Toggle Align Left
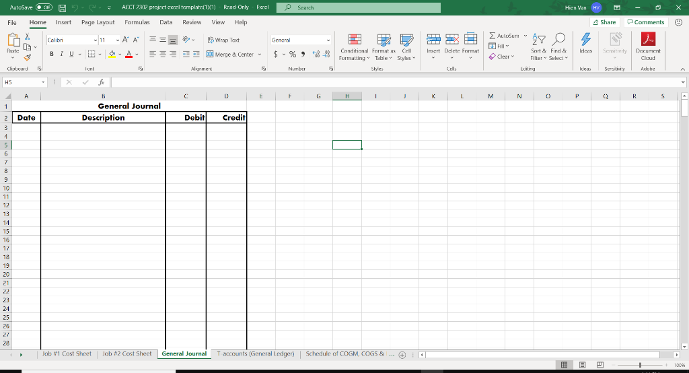Viewport: 689px width, 373px height. (153, 54)
